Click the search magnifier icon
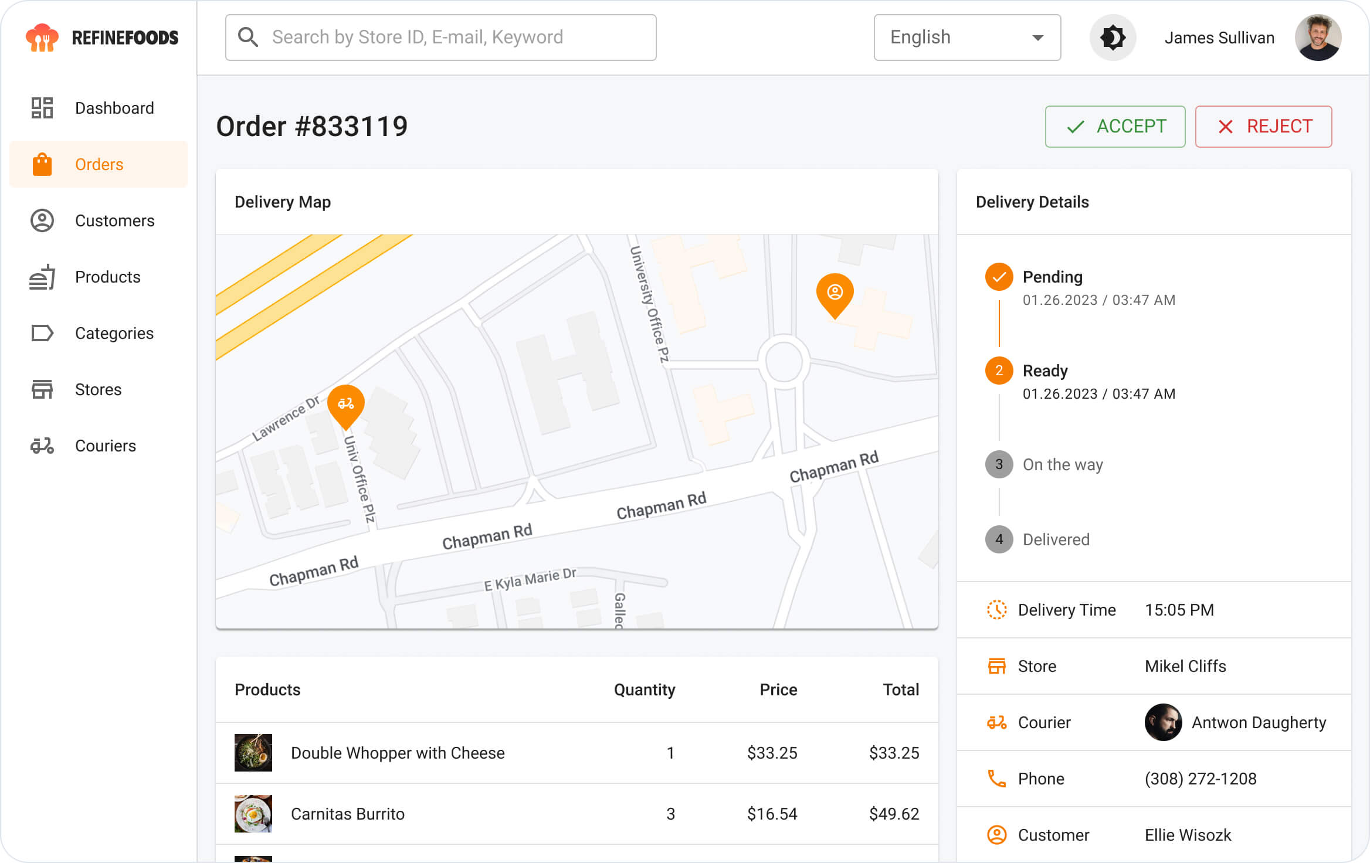This screenshot has width=1370, height=863. tap(248, 37)
